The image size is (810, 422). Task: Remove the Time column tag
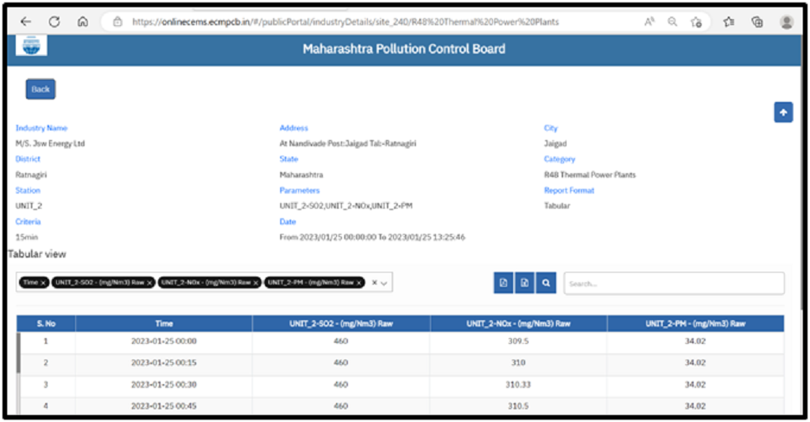click(x=44, y=283)
